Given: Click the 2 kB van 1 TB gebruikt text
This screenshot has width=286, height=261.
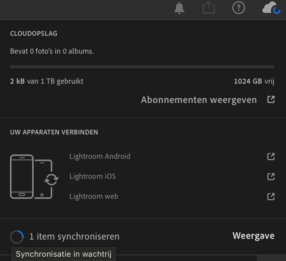Looking at the screenshot, I should click(47, 82).
